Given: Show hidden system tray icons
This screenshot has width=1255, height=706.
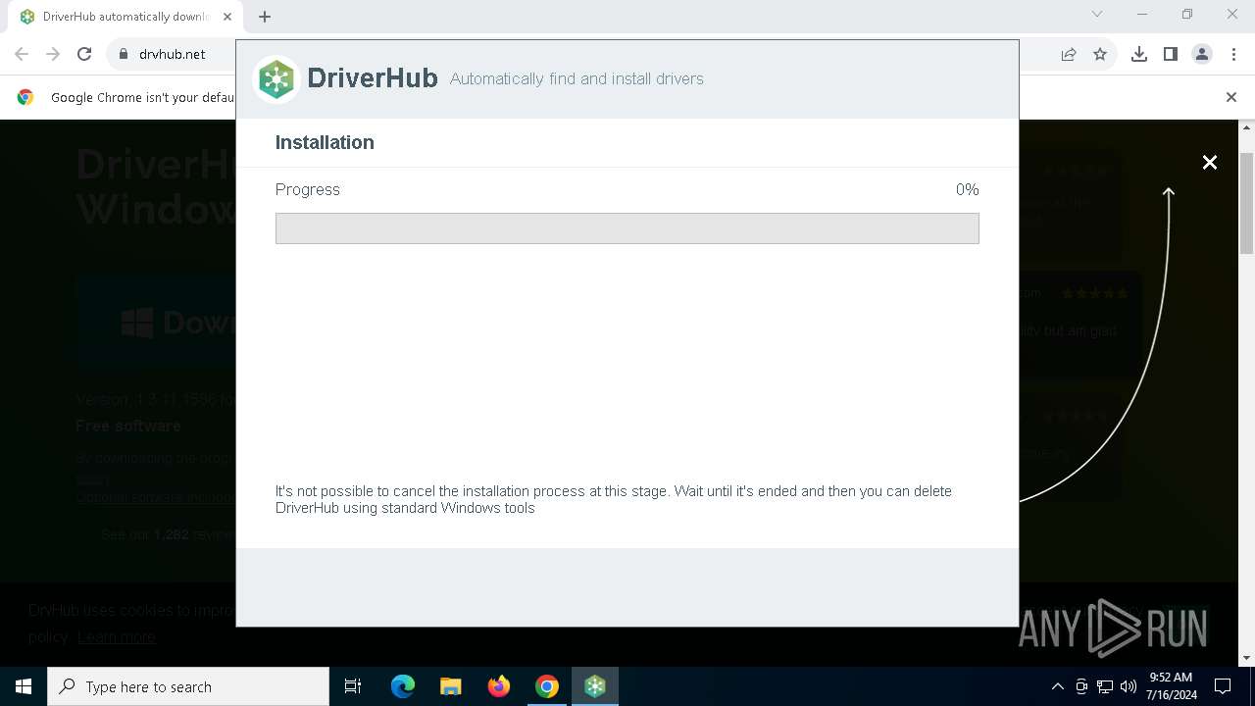Looking at the screenshot, I should (1057, 686).
